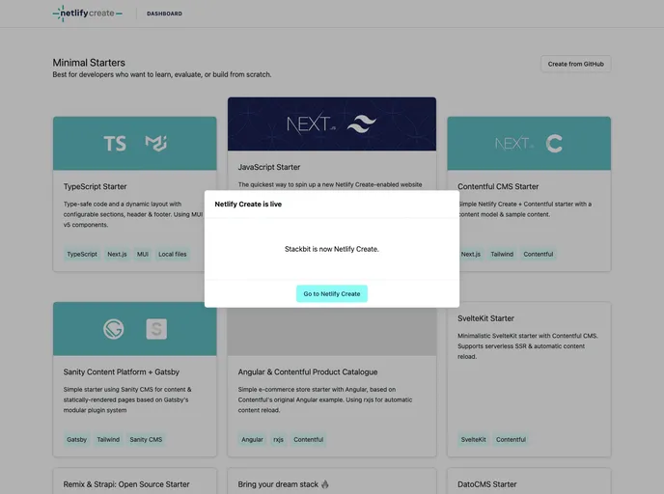Screen dimensions: 664x494
Task: Click the SvelteKit tag chip
Action: click(x=474, y=439)
